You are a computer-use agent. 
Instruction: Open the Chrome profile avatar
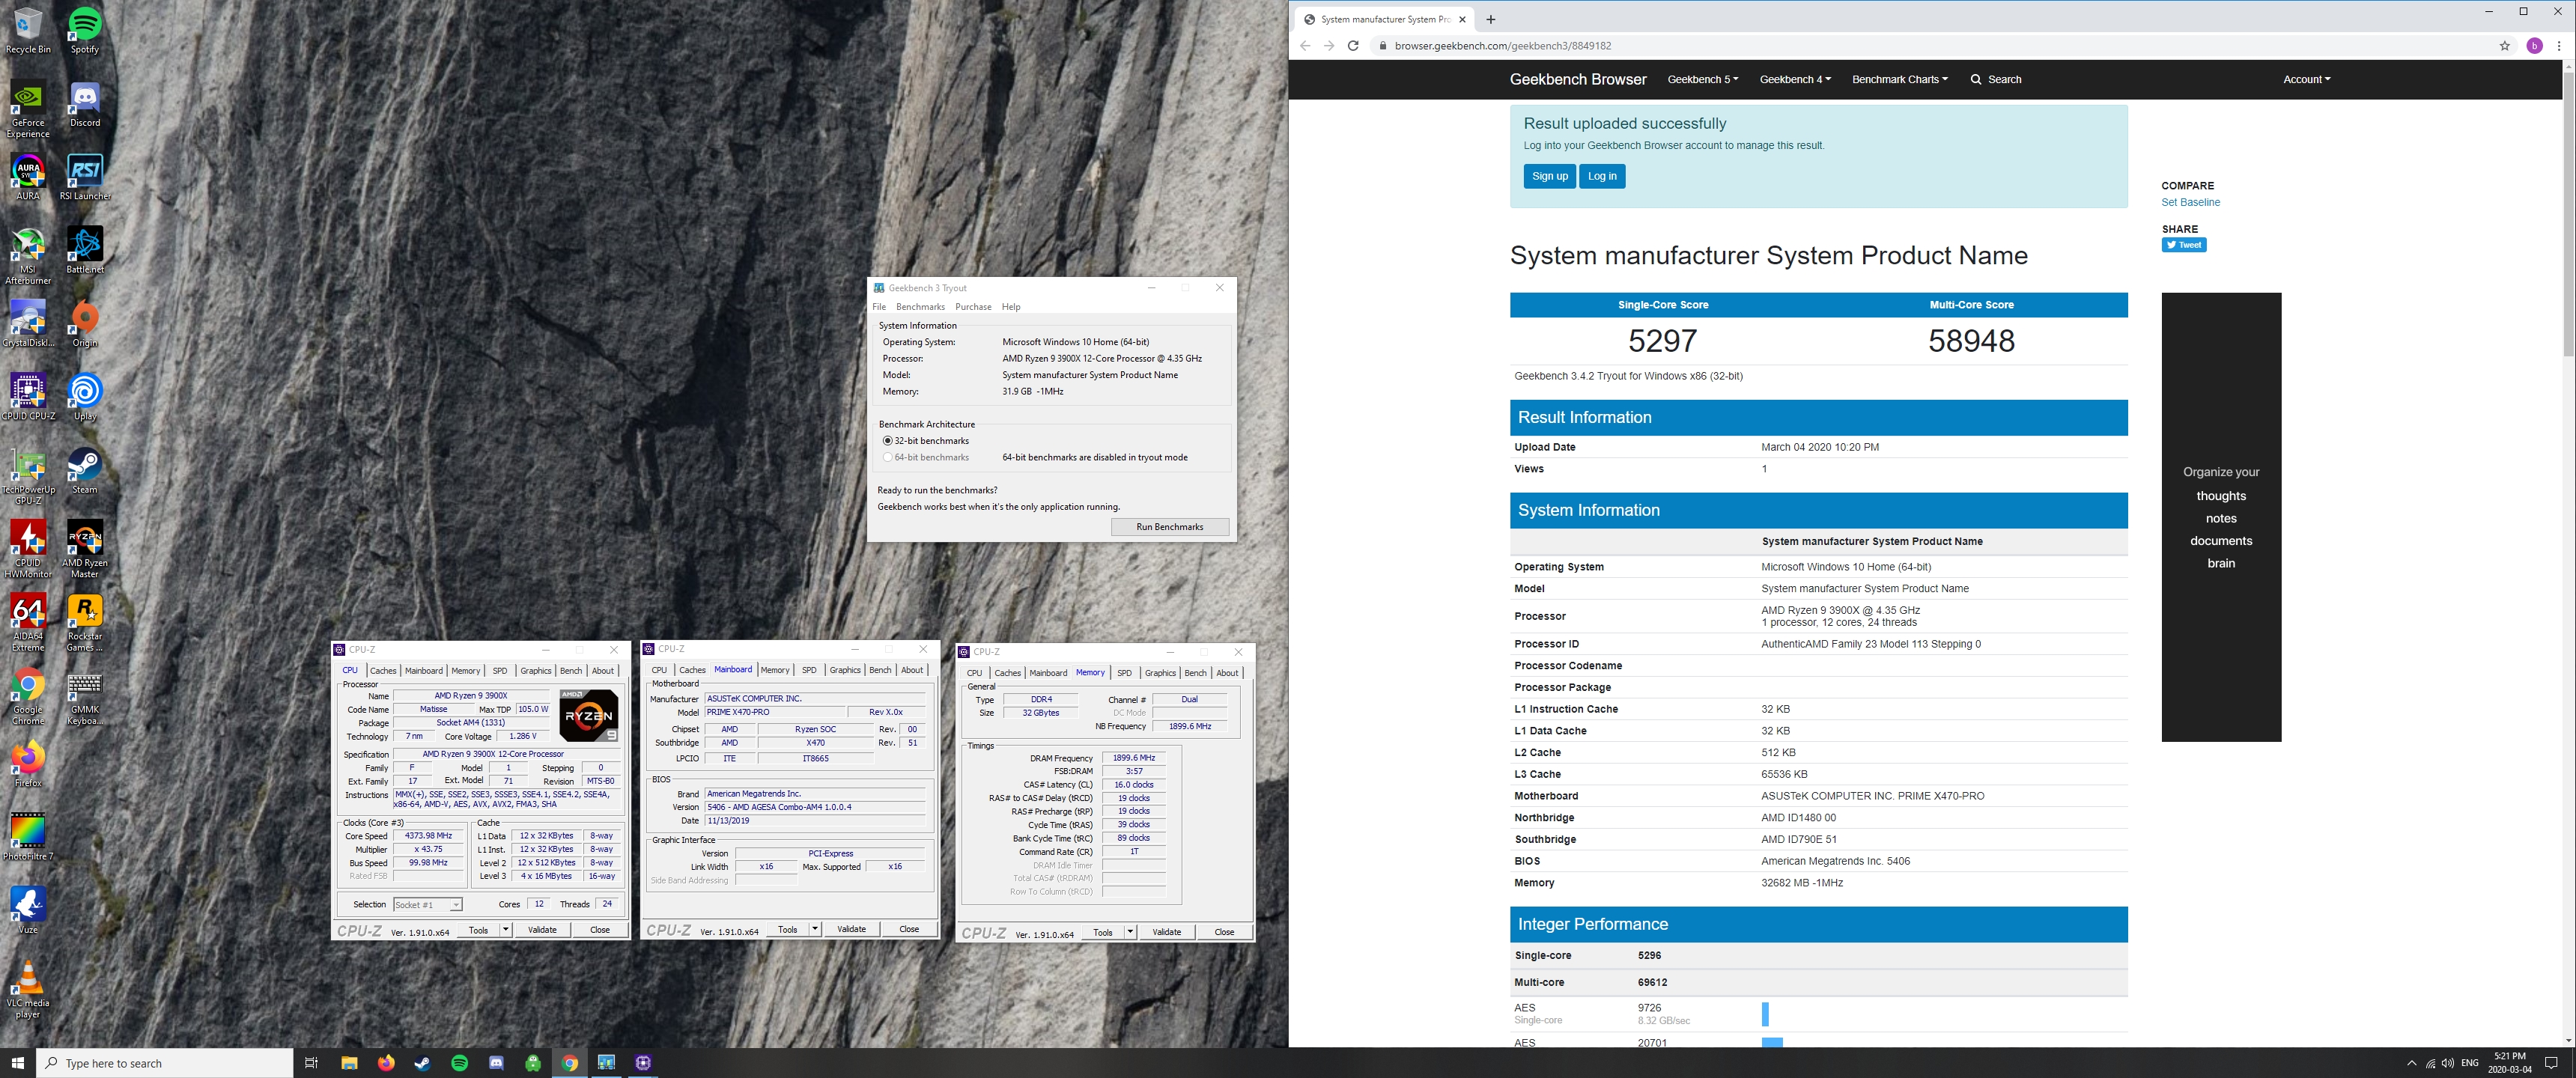click(2534, 46)
